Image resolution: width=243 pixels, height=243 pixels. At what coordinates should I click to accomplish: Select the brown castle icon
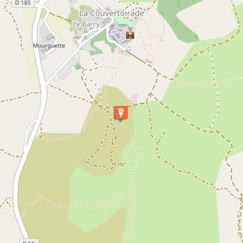click(x=130, y=35)
